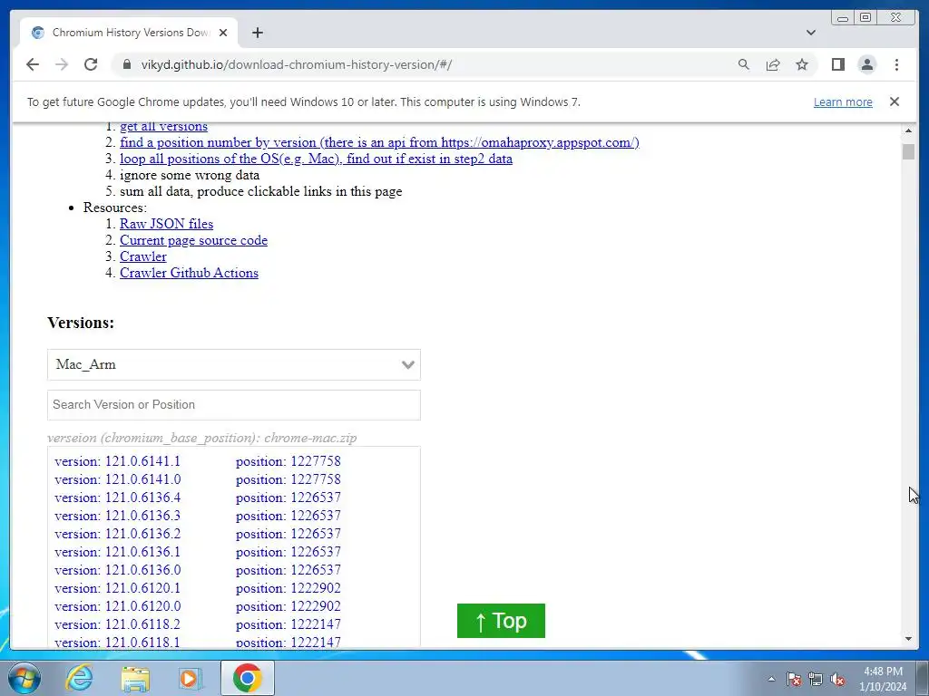The height and width of the screenshot is (696, 929).
Task: Select version 121.0.6141.1
Action: pyautogui.click(x=117, y=461)
